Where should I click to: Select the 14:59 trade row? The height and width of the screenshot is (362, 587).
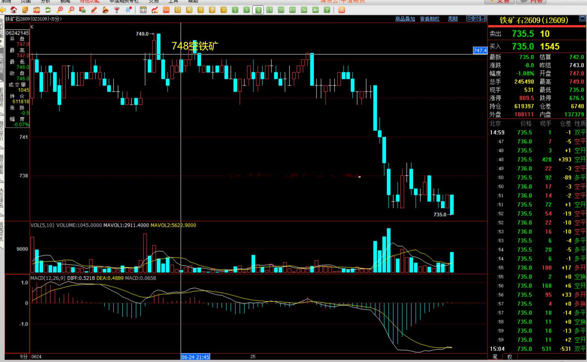click(x=537, y=133)
